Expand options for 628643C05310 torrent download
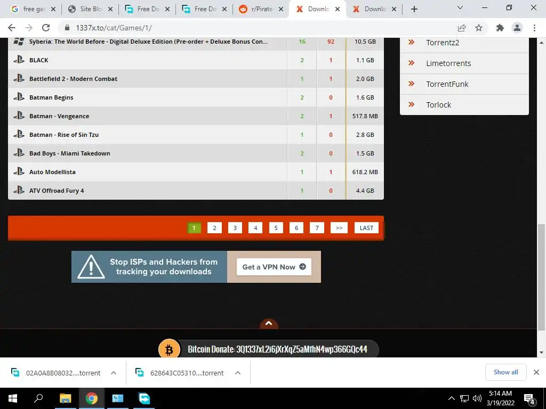This screenshot has height=409, width=546. (238, 373)
